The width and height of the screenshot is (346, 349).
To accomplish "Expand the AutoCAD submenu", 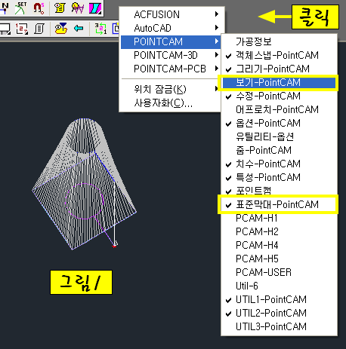I will click(x=171, y=28).
